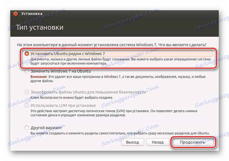Click the Продолжить button
The width and height of the screenshot is (229, 161).
[x=192, y=142]
